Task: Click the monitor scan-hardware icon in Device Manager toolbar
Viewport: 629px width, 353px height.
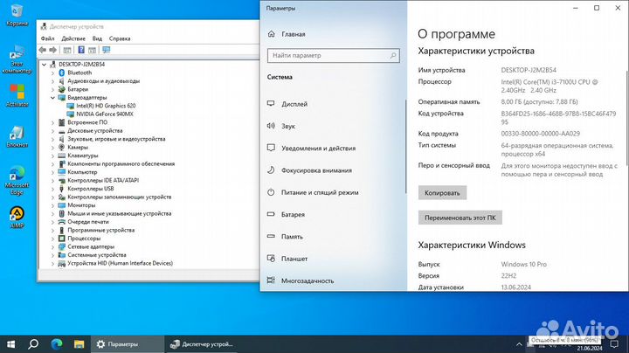Action: tap(107, 50)
